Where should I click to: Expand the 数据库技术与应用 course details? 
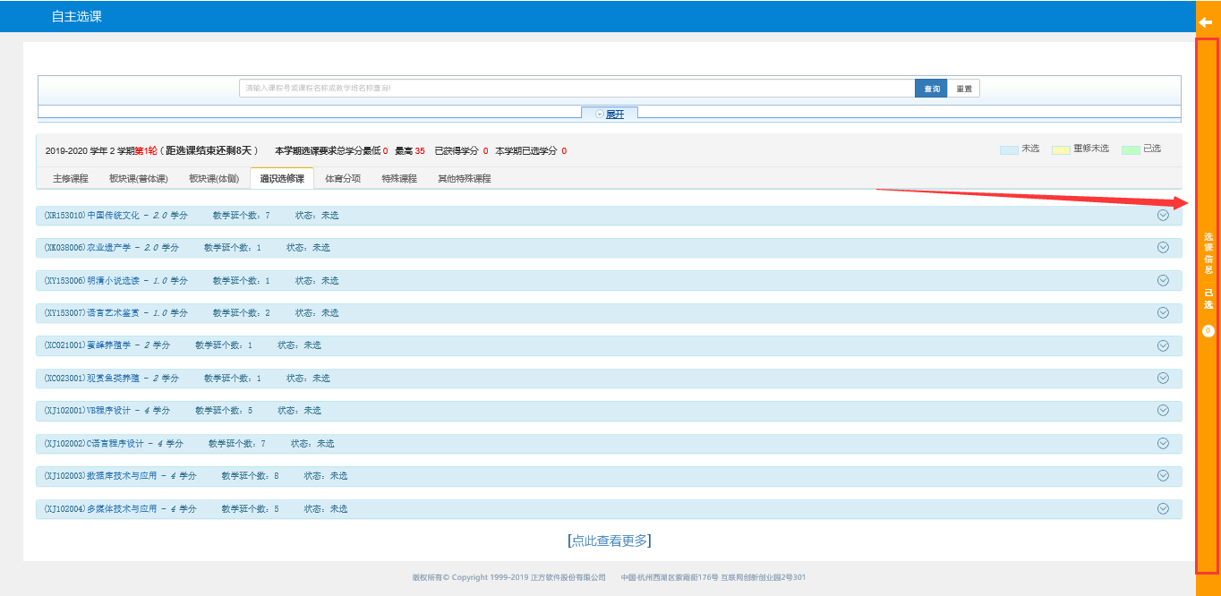click(x=1163, y=475)
